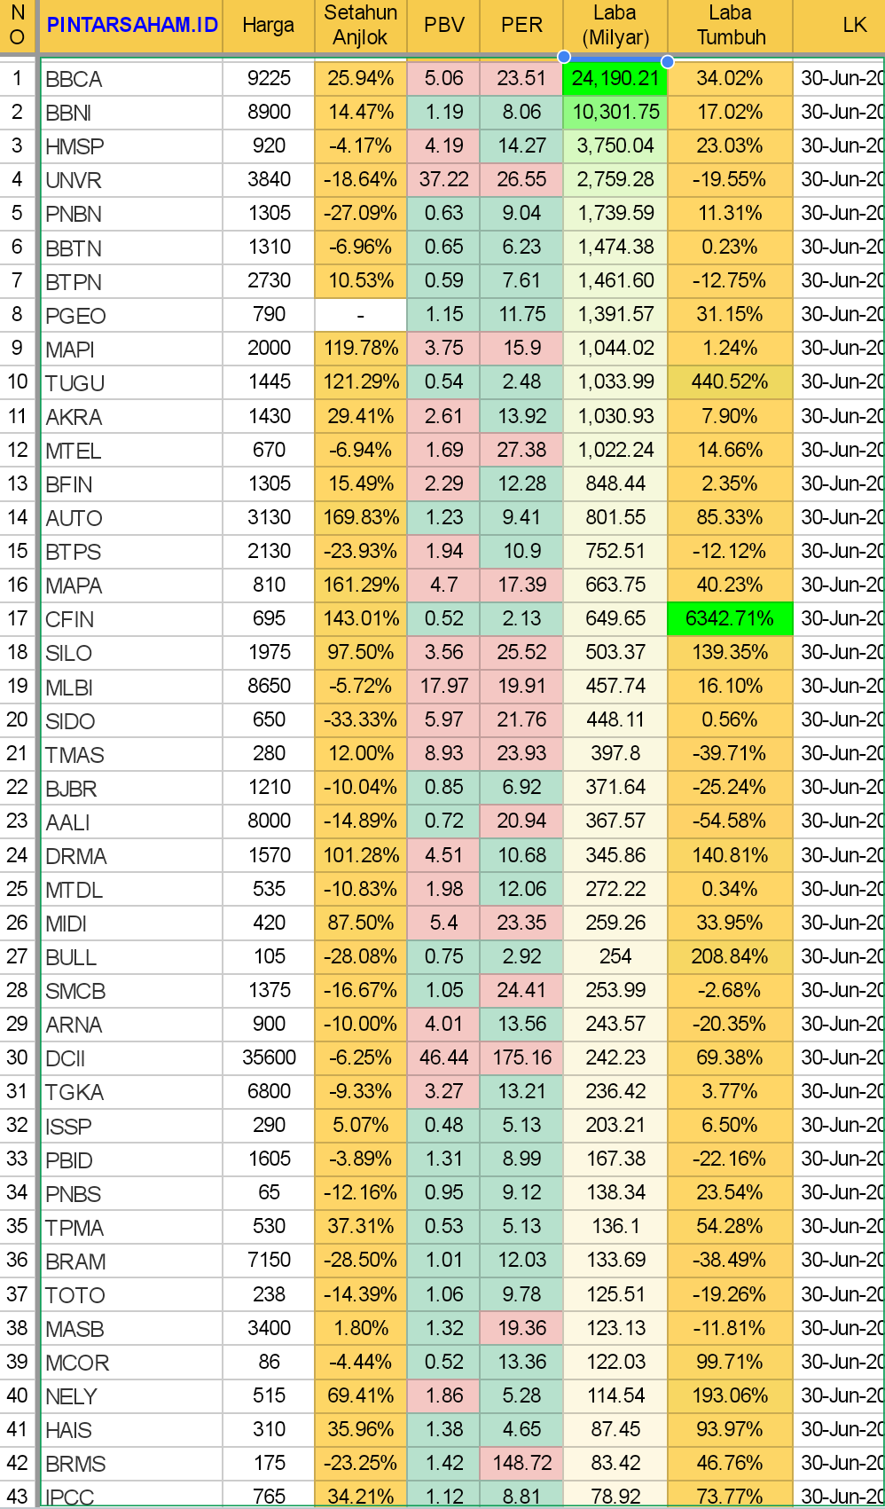Select the PBV header cell
This screenshot has width=885, height=1509.
pos(443,26)
